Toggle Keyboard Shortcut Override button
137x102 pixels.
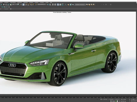23,5
